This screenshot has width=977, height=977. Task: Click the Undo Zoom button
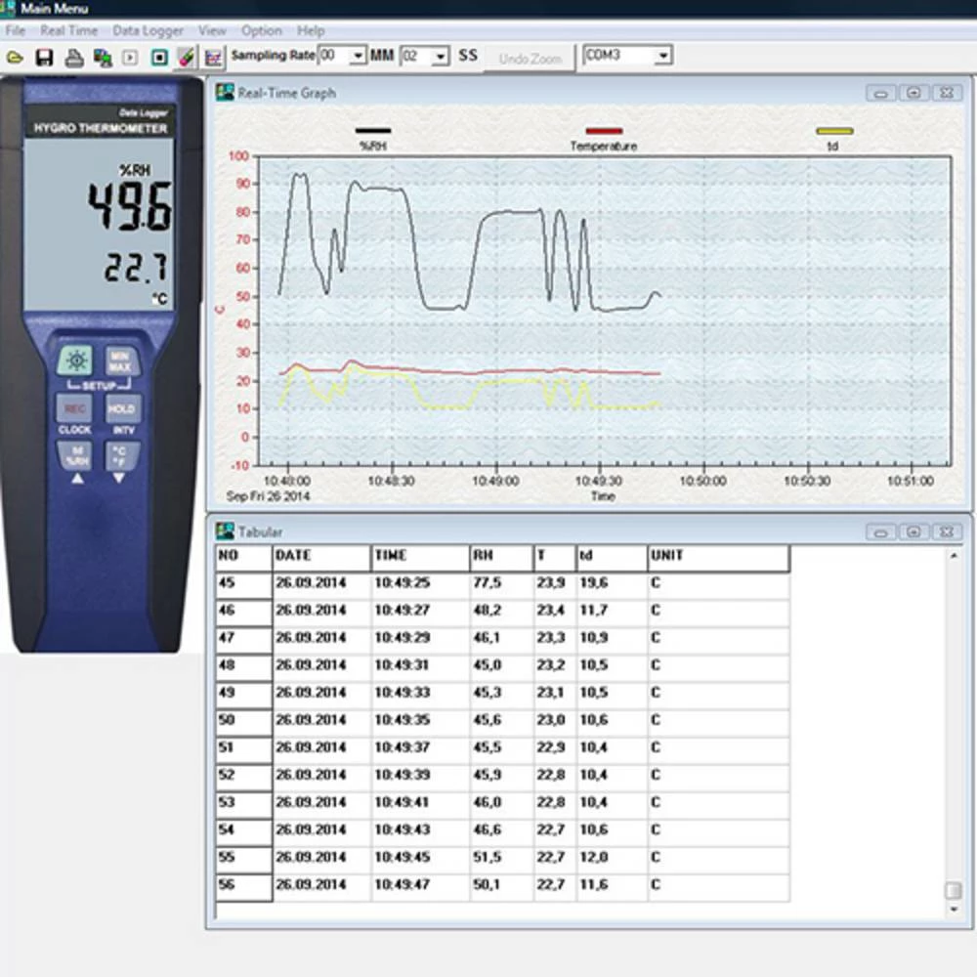pyautogui.click(x=530, y=59)
